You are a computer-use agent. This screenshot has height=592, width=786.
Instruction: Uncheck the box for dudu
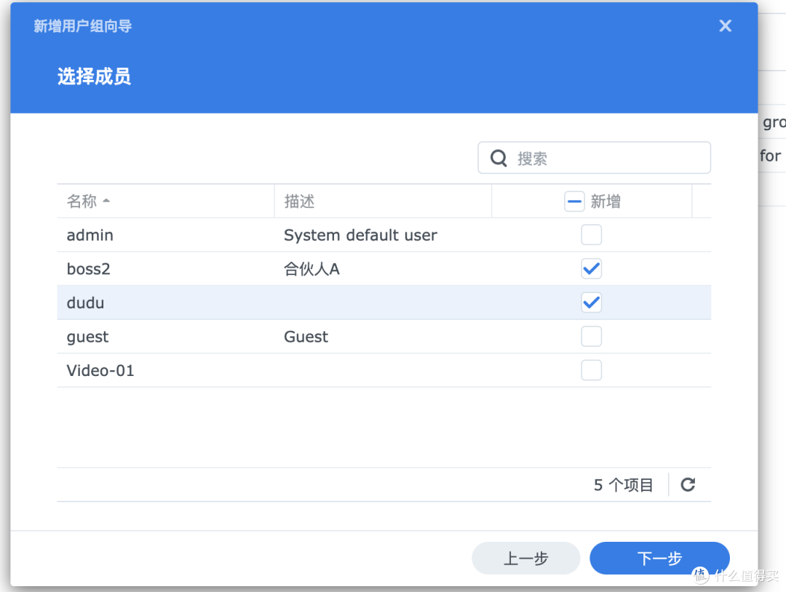(592, 303)
